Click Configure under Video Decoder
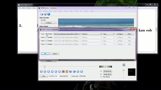The width and height of the screenshot is (161, 90). (49, 23)
